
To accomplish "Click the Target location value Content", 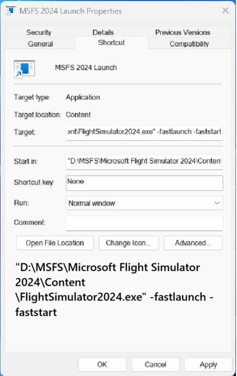I will click(x=78, y=115).
